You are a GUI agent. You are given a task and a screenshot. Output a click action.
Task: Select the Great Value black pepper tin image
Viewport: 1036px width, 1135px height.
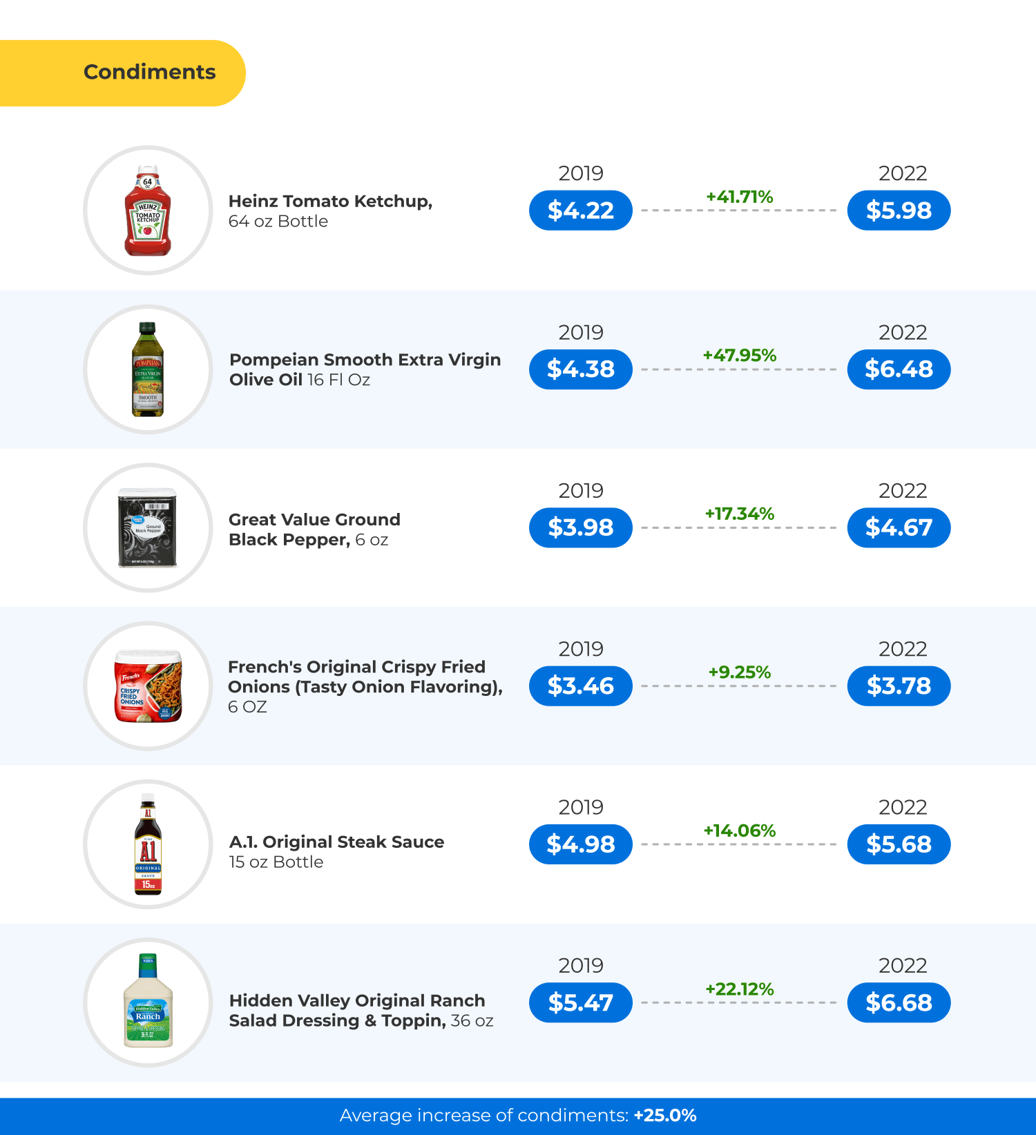click(148, 527)
